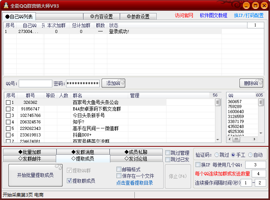
Task: Check the box for group 91856747
Action: click(8, 109)
